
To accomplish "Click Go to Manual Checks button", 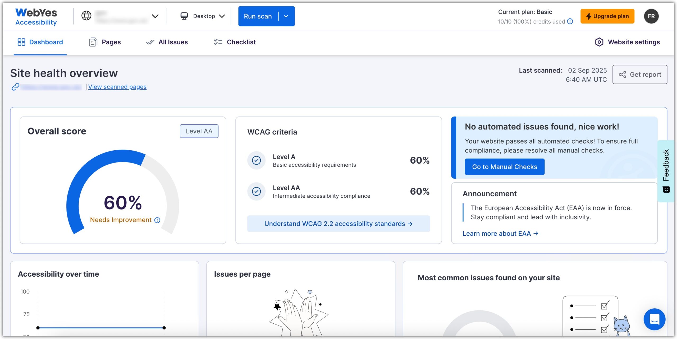I will (505, 167).
